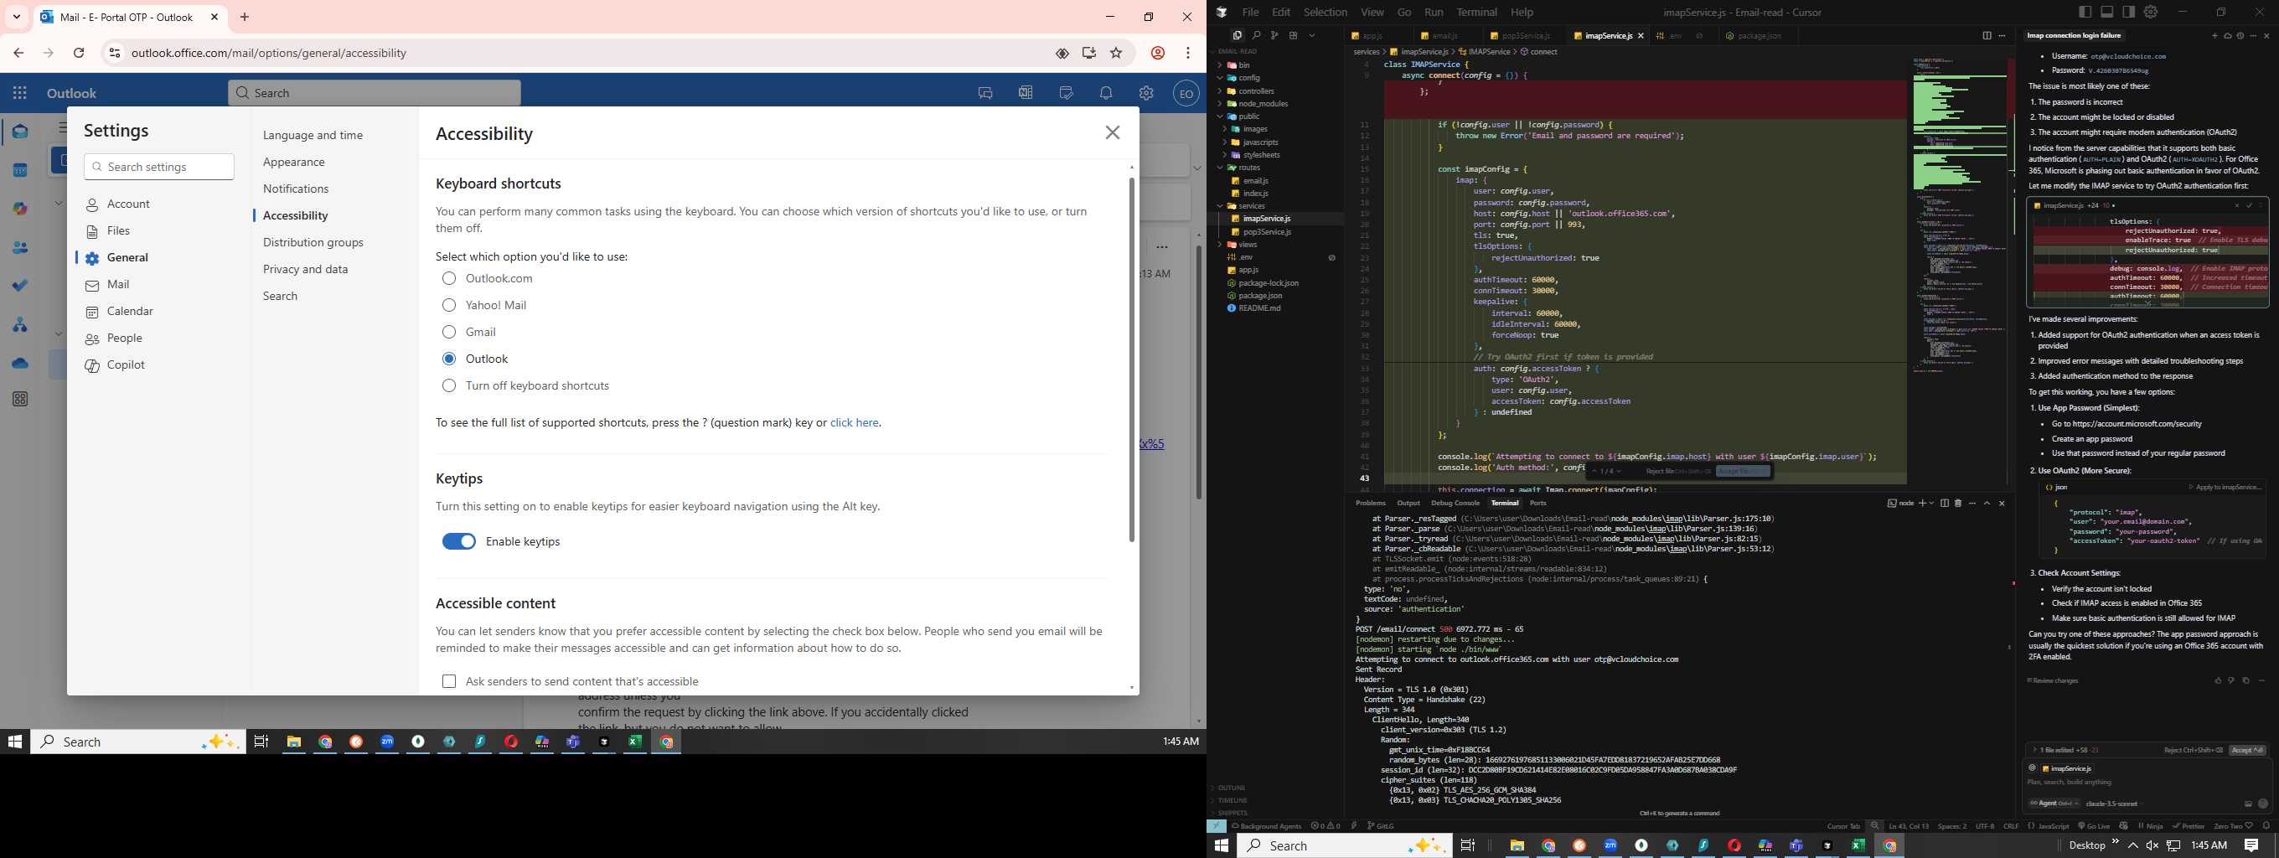Select the Yahoo! Mail shortcuts radio button
Screen dimensions: 2279x858
pyautogui.click(x=449, y=305)
